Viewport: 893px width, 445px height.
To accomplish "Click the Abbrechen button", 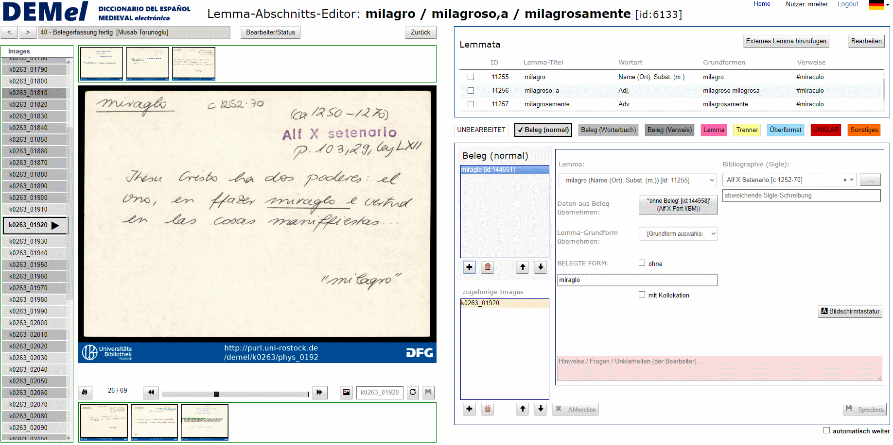I will [x=575, y=409].
